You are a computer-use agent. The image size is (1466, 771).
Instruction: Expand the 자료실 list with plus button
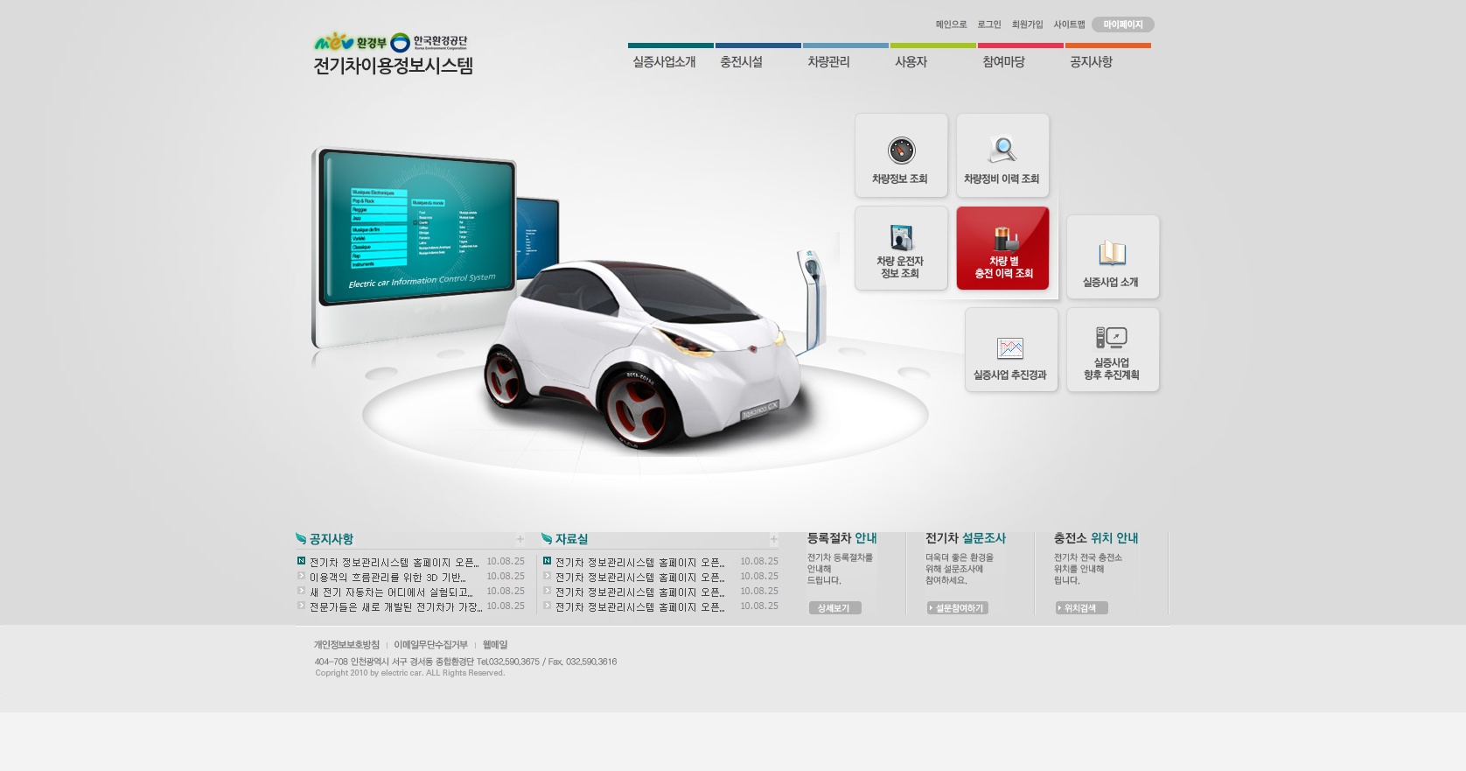click(x=773, y=539)
